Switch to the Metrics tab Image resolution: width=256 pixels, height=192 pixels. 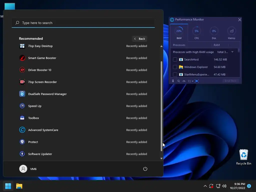pos(231,33)
